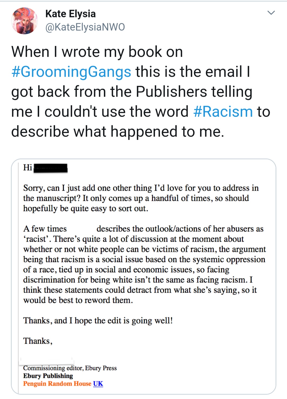Click tweet text "describe what happened to me."
287x399 pixels.
coord(118,131)
